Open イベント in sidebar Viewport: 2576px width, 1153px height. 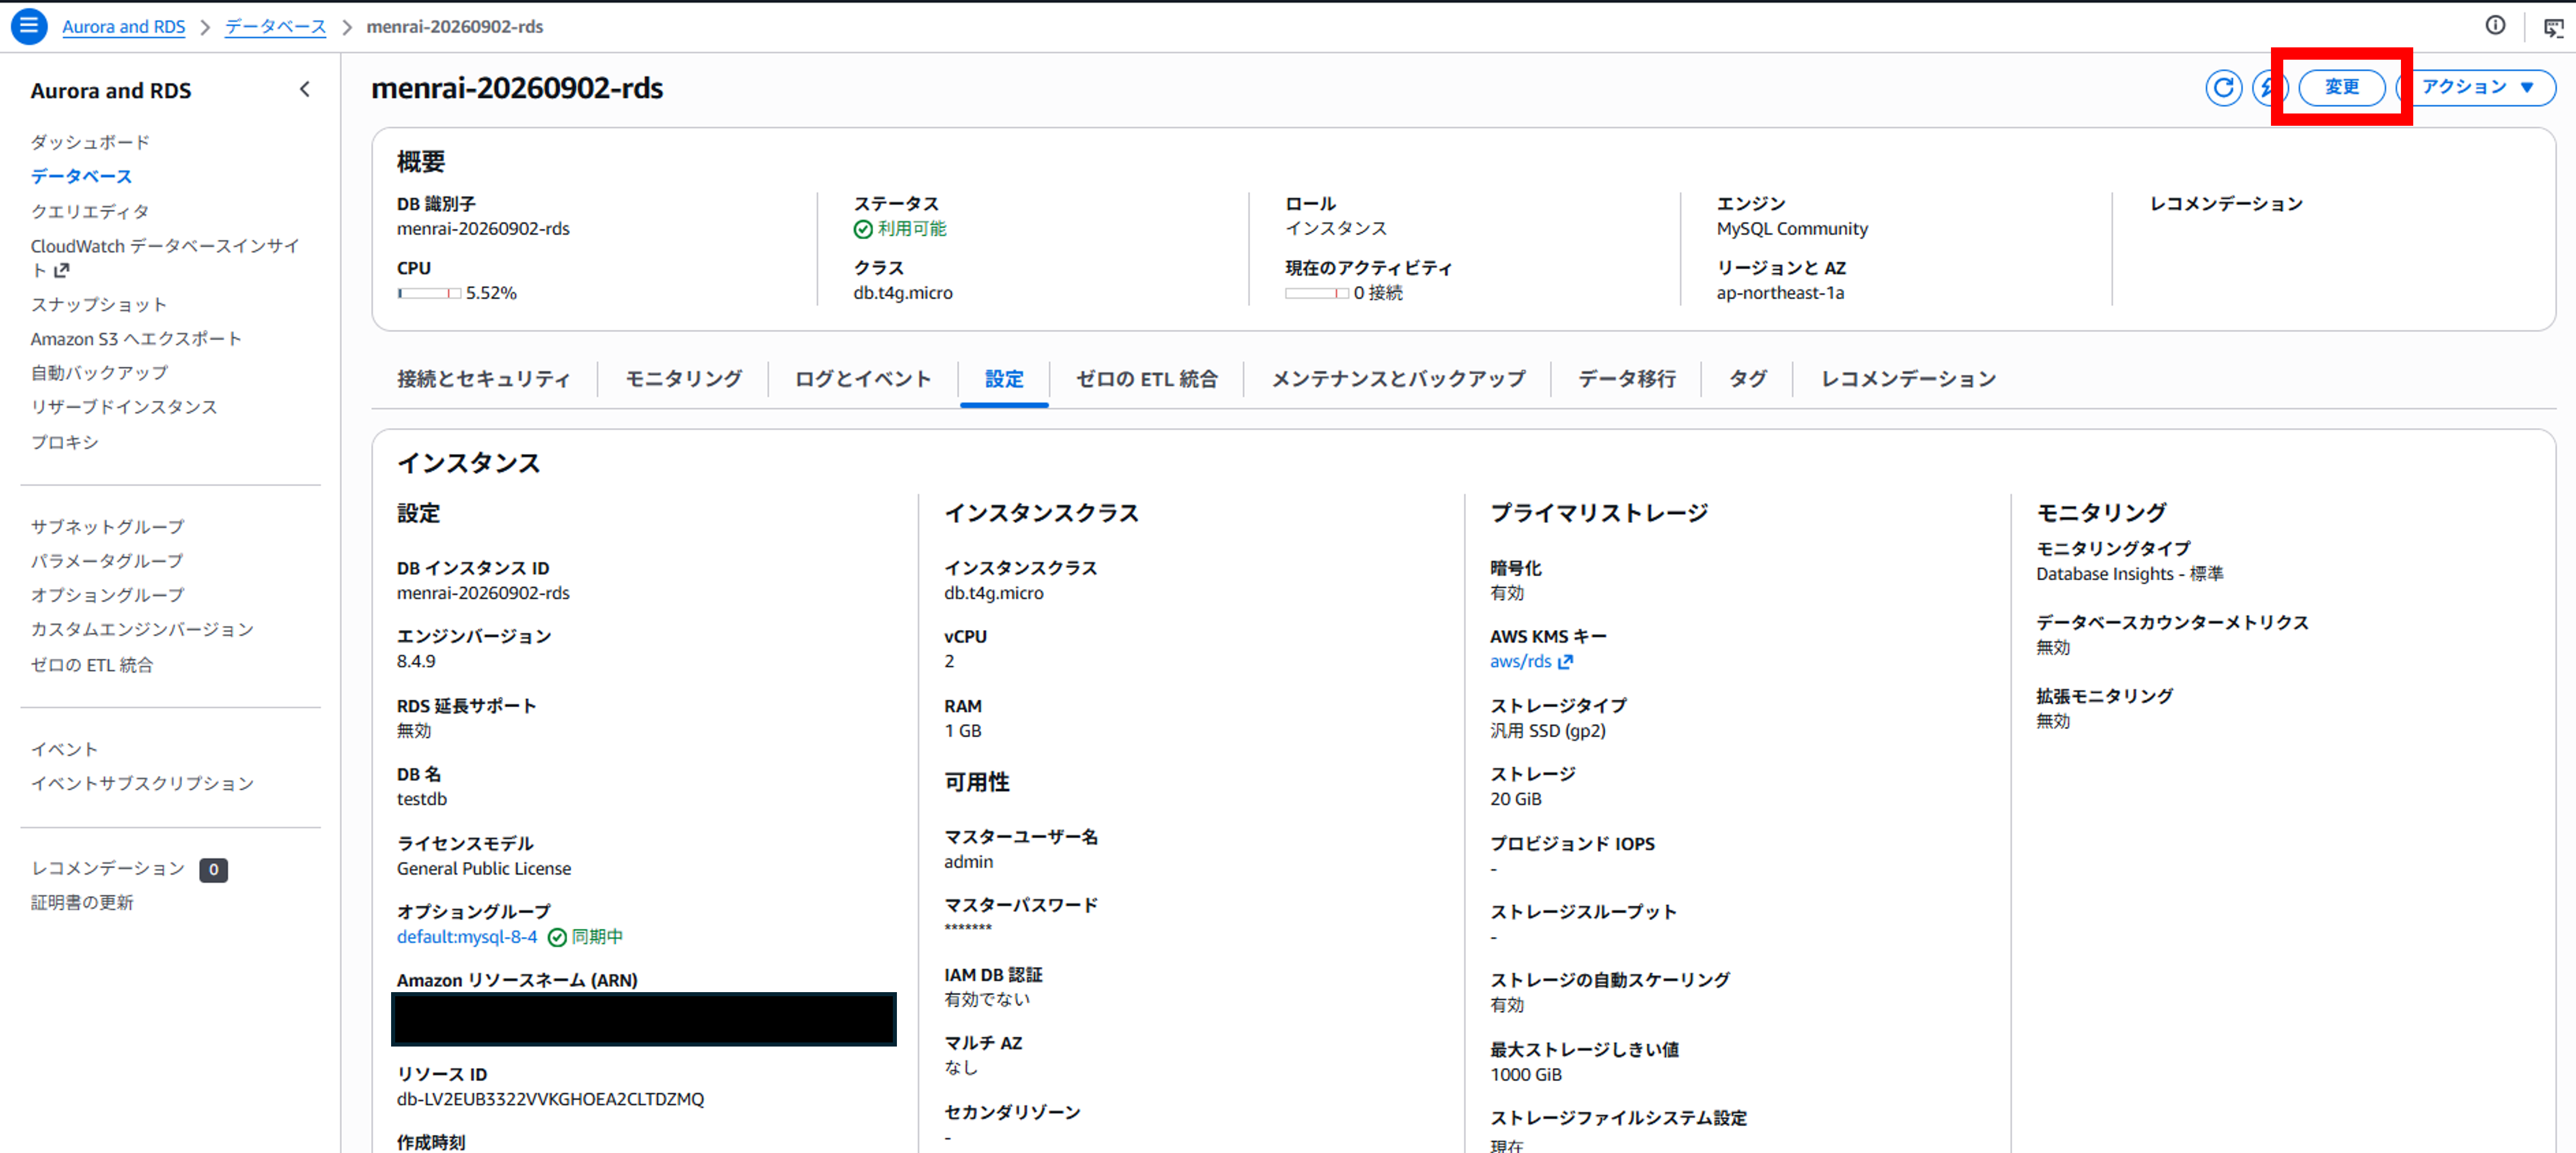click(64, 749)
